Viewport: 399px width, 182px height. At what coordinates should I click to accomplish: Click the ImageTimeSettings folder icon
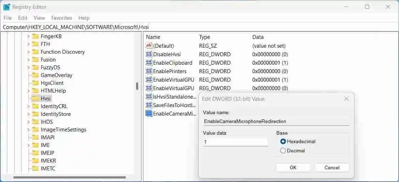[x=35, y=130]
